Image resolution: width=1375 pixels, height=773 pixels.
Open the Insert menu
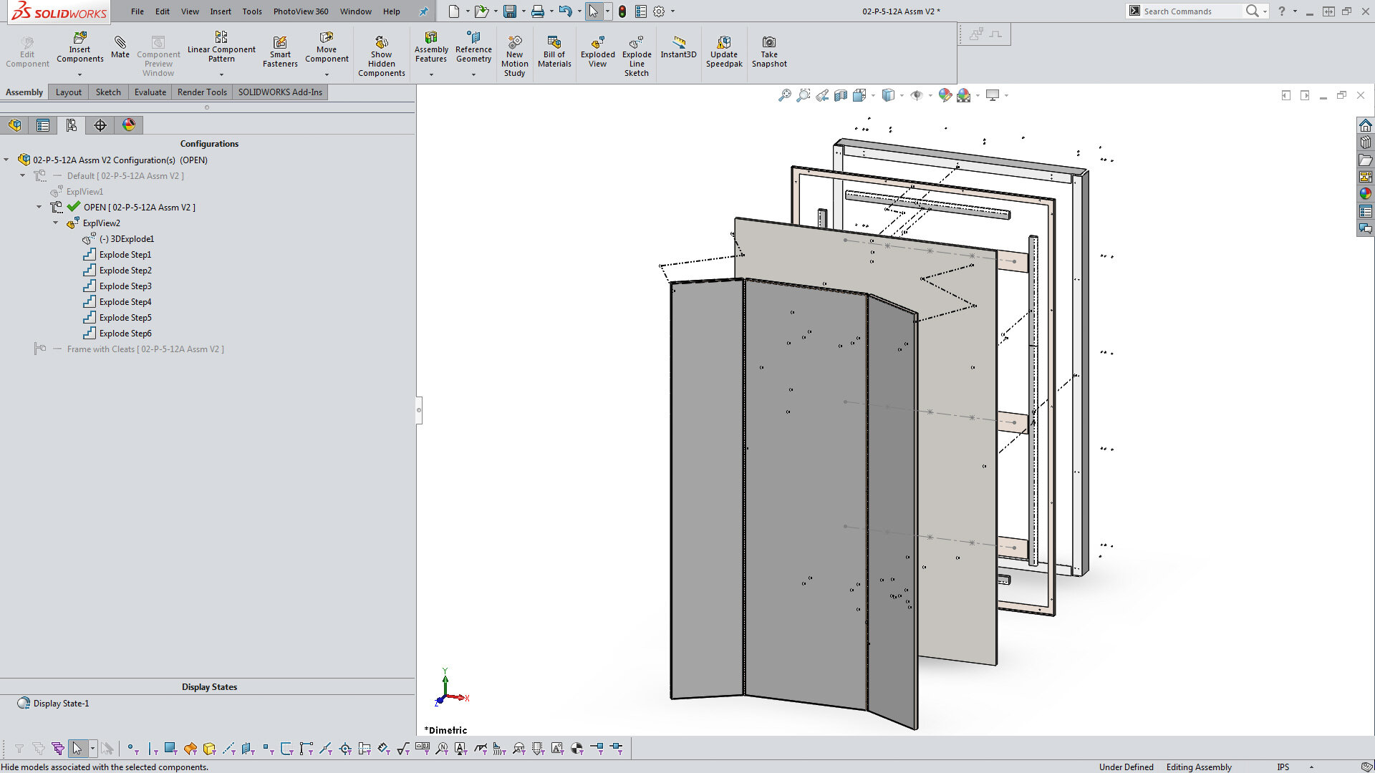click(221, 11)
